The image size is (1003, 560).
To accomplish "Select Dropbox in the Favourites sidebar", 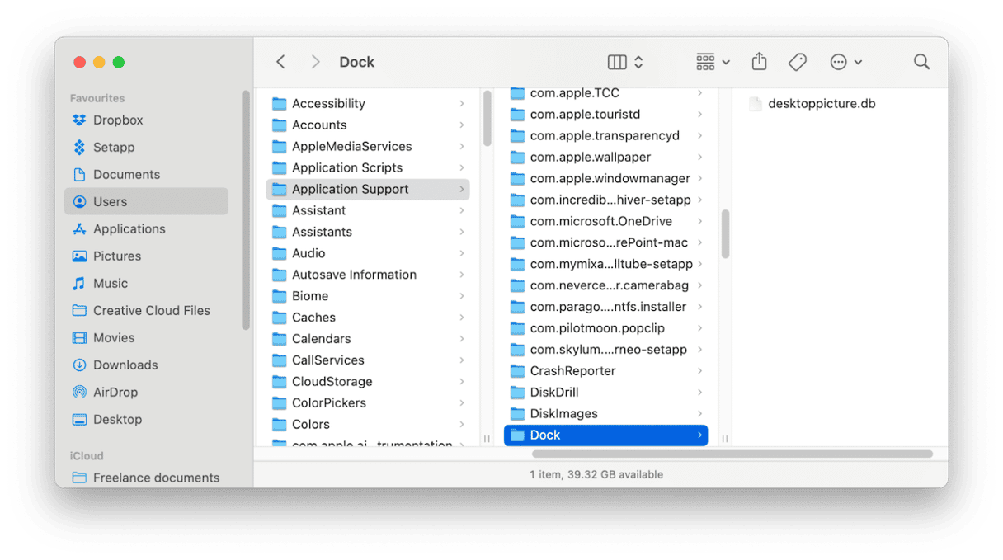I will (x=118, y=120).
